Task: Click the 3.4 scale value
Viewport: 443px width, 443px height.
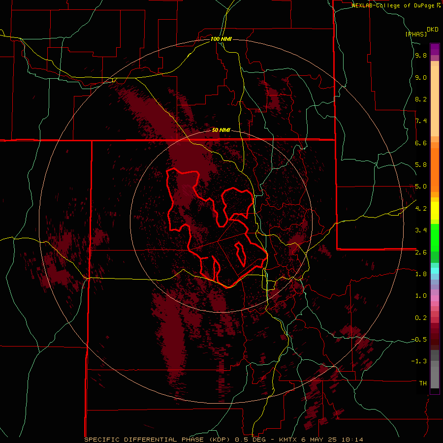Action: (x=421, y=230)
